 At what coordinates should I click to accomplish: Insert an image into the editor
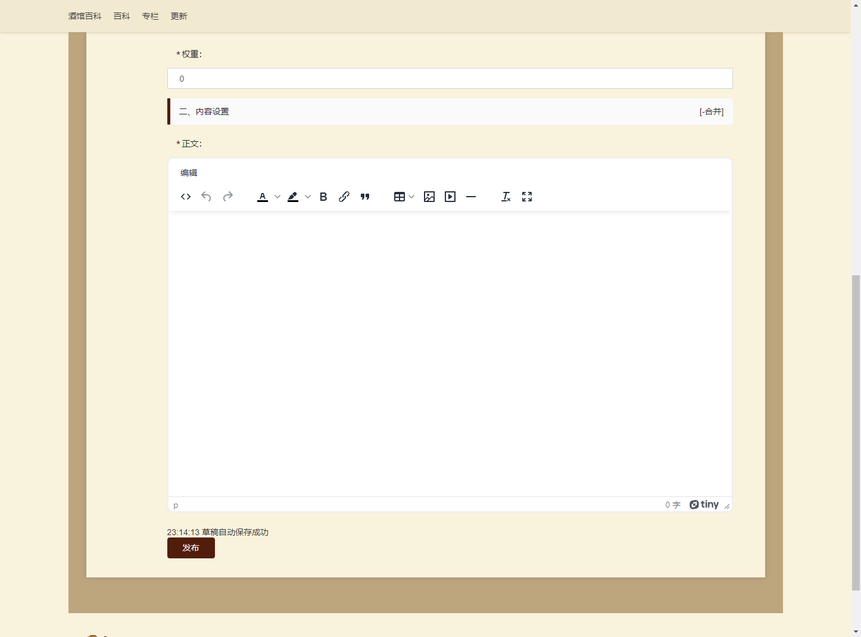click(429, 197)
